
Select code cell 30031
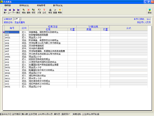click(12, 87)
